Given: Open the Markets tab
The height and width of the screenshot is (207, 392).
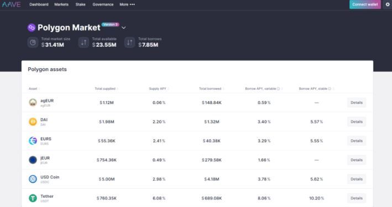Looking at the screenshot, I should (x=61, y=4).
